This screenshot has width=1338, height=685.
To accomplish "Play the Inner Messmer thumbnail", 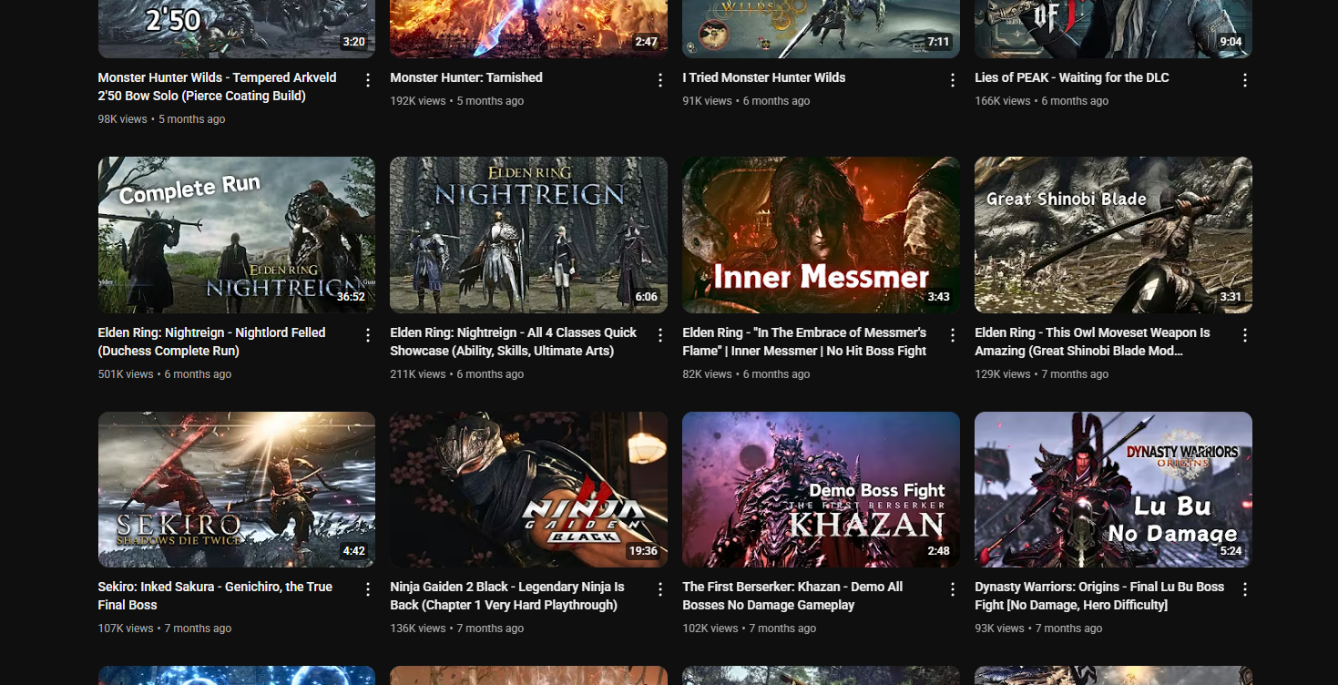I will coord(821,235).
